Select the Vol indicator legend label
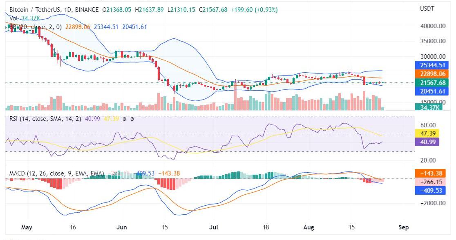This screenshot has height=240, width=456. pyautogui.click(x=13, y=18)
